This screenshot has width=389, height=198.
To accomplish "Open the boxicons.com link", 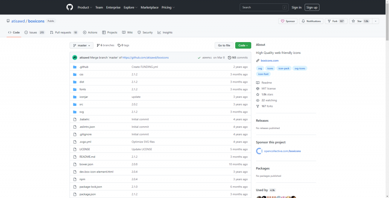I will (x=269, y=60).
